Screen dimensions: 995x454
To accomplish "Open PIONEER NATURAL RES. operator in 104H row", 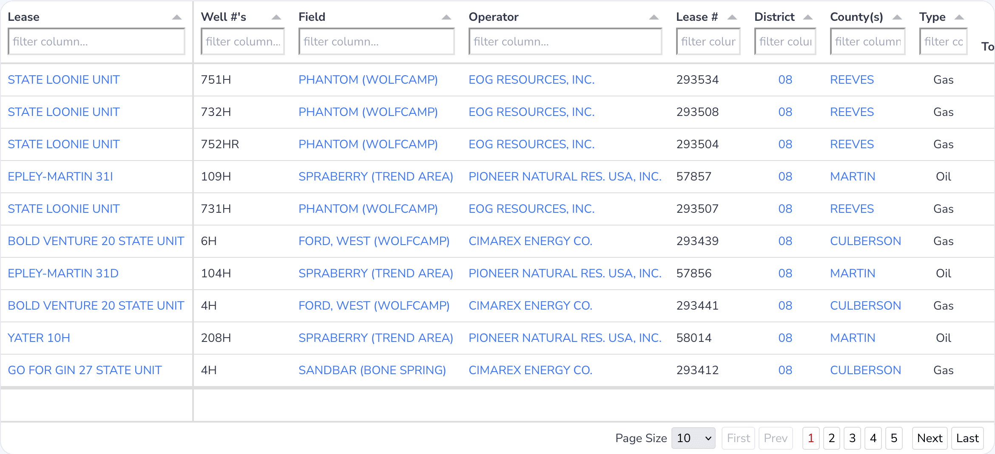I will click(565, 273).
